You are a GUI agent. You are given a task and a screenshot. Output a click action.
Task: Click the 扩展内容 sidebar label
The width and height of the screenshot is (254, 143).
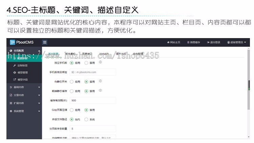[19, 103]
